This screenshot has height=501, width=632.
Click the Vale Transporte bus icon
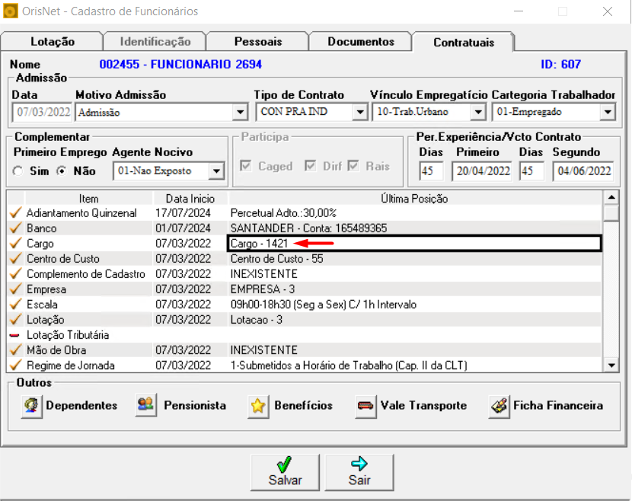click(366, 406)
